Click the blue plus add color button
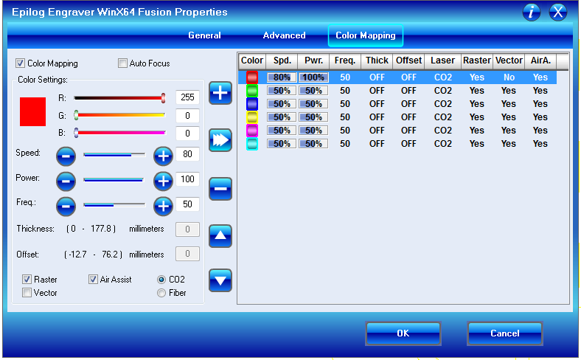Viewport: 581px width, 360px height. (x=220, y=93)
